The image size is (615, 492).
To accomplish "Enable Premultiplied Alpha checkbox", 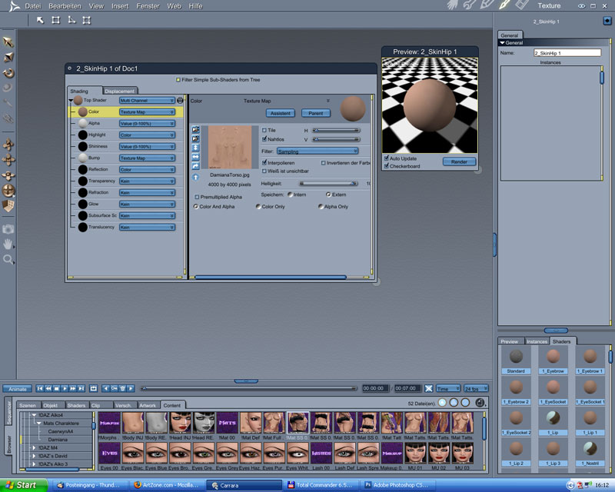I will pyautogui.click(x=197, y=197).
